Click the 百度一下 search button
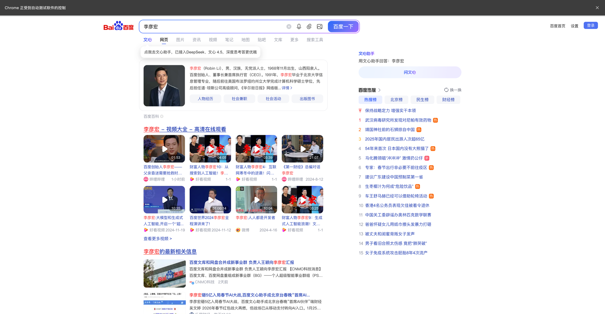605x314 pixels. coord(343,27)
